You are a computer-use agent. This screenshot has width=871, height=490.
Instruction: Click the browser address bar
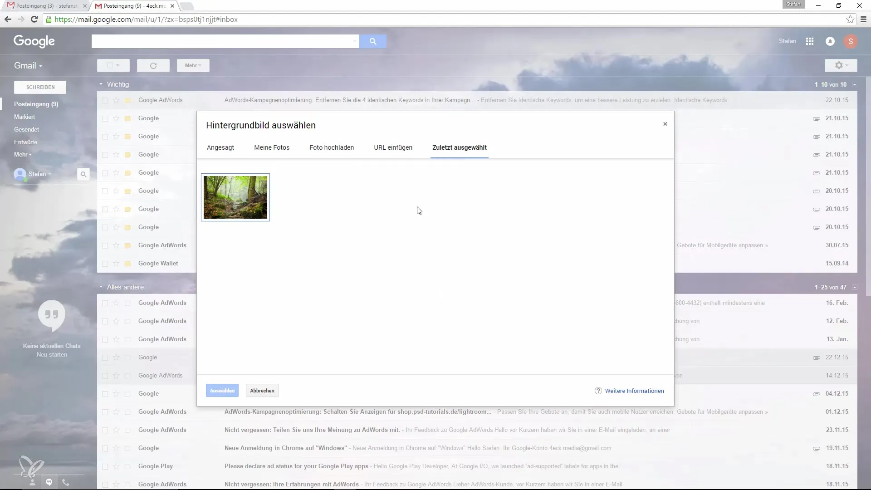pos(445,20)
